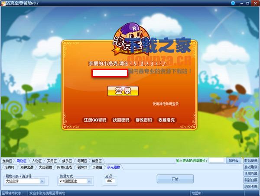Click the 我也去 button next to map number
The height and width of the screenshot is (196, 260).
[x=233, y=161]
